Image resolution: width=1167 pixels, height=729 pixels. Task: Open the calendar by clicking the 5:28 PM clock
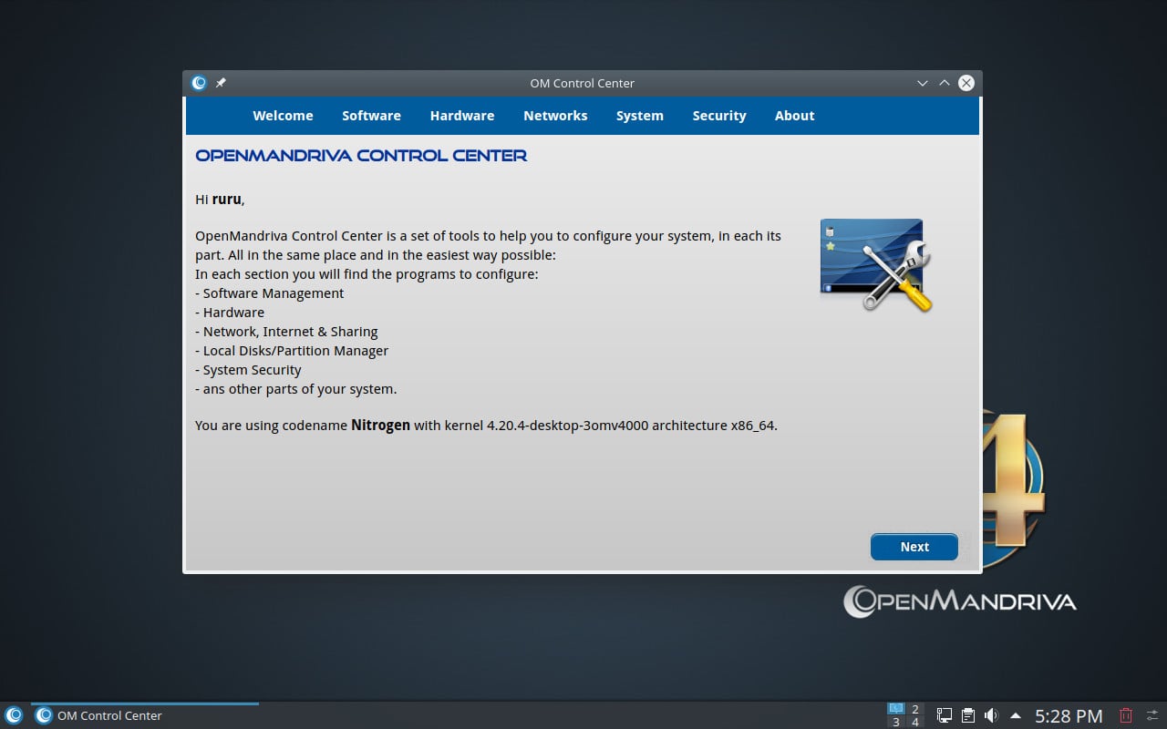(1069, 716)
